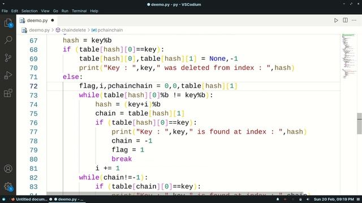Image resolution: width=362 pixels, height=203 pixels.
Task: Expand deemo.py breadcrumb dropdown
Action: pyautogui.click(x=39, y=30)
